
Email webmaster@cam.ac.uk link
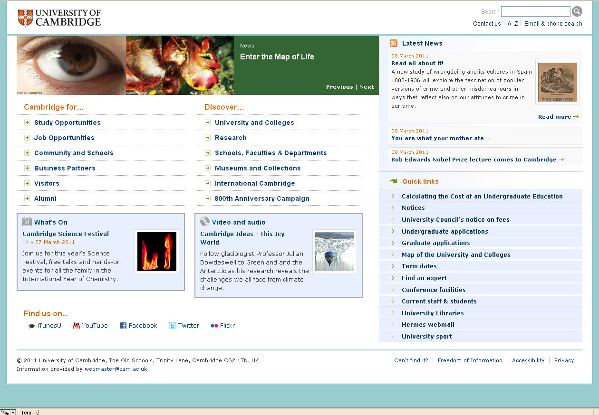(116, 369)
